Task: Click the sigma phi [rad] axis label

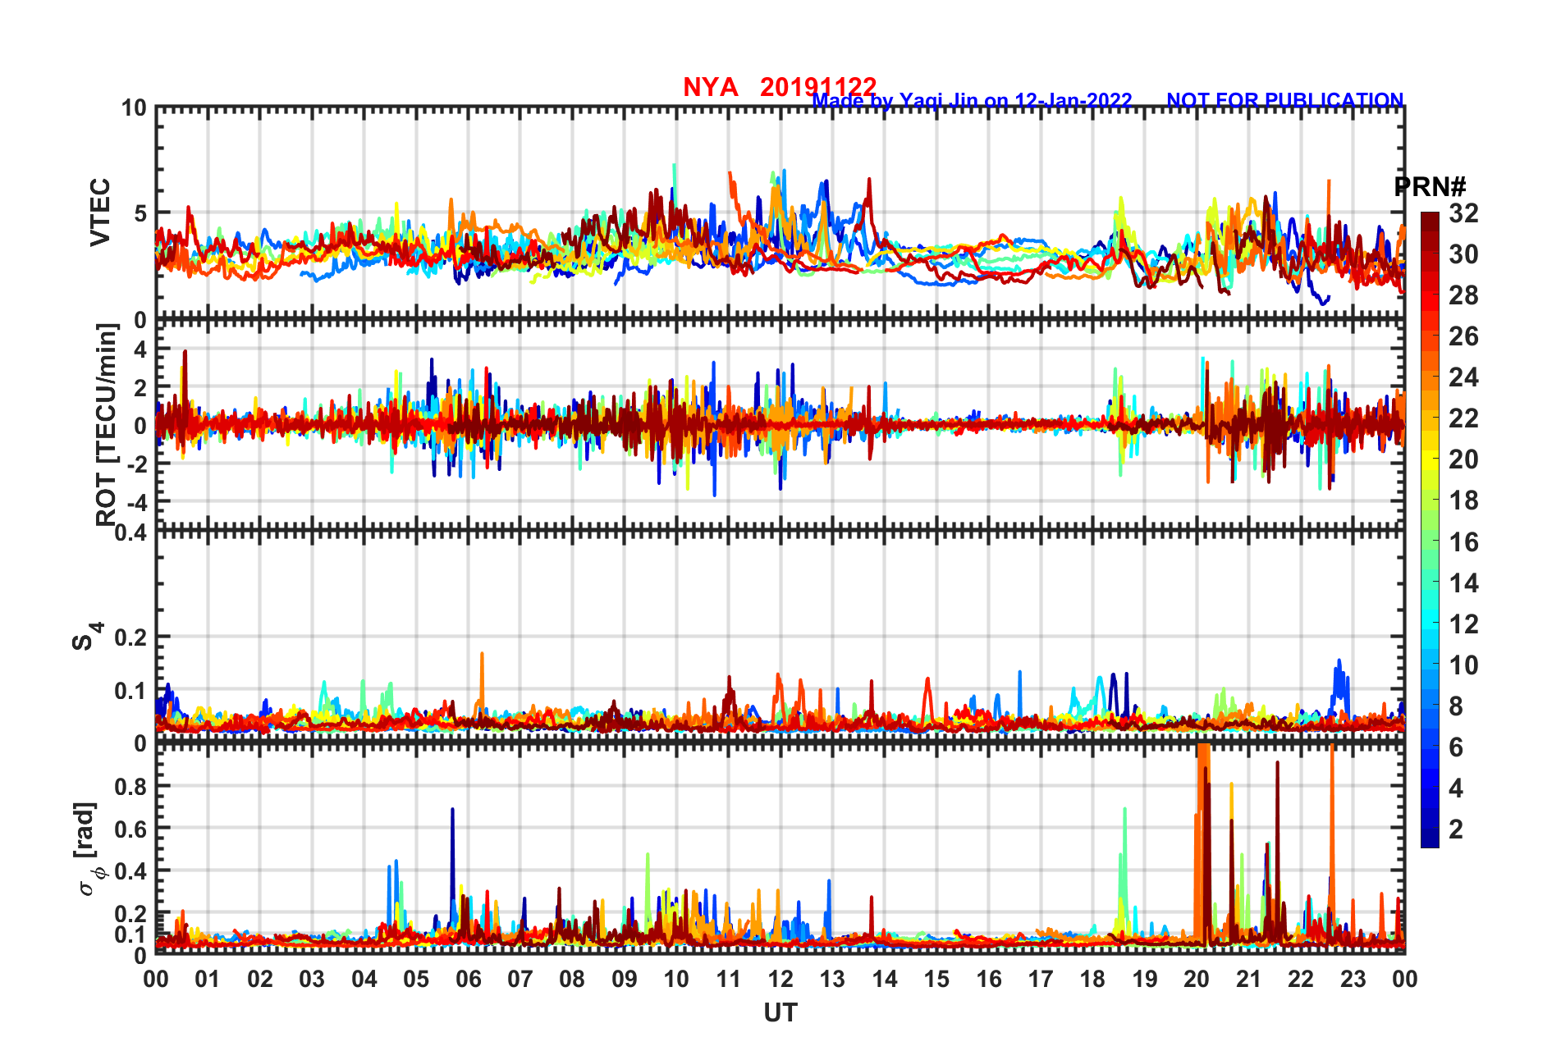Action: pos(89,849)
